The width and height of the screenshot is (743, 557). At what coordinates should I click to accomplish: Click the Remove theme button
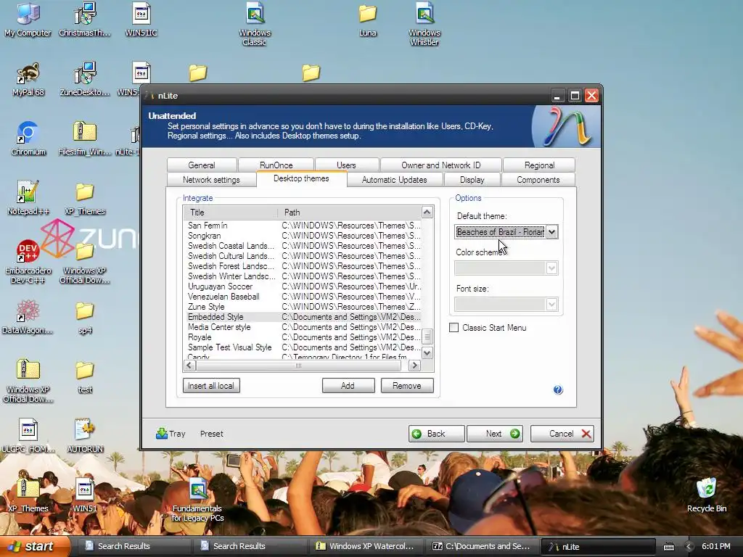407,386
